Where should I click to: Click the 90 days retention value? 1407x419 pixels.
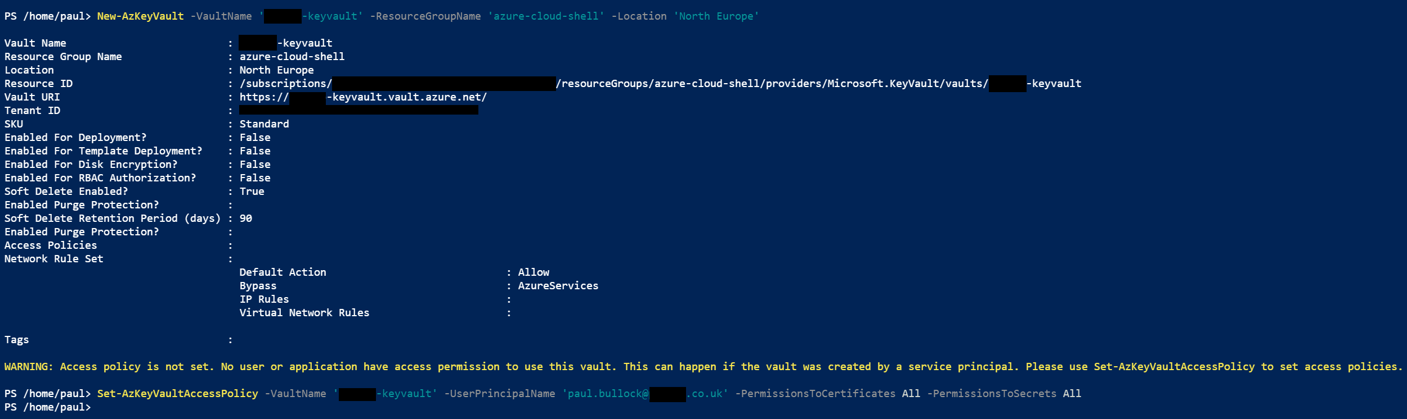[x=246, y=218]
